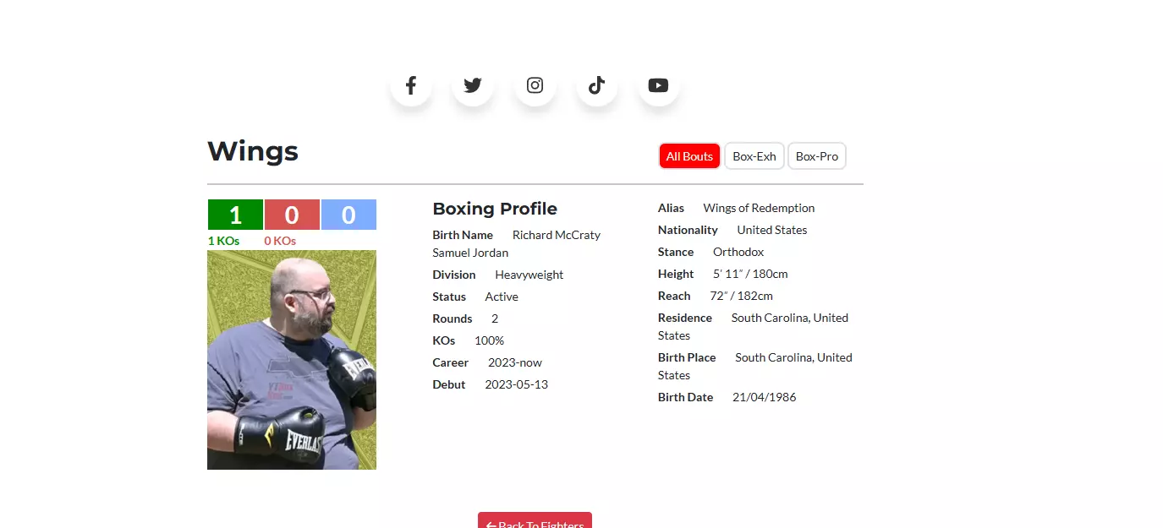Viewport: 1163px width, 528px height.
Task: Open the Twitter social icon
Action: pos(473,85)
